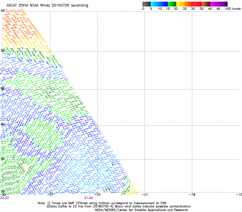Click the longitude label '-21' on the bottom axis
Image resolution: width=242 pixels, height=212 pixels.
145,194
